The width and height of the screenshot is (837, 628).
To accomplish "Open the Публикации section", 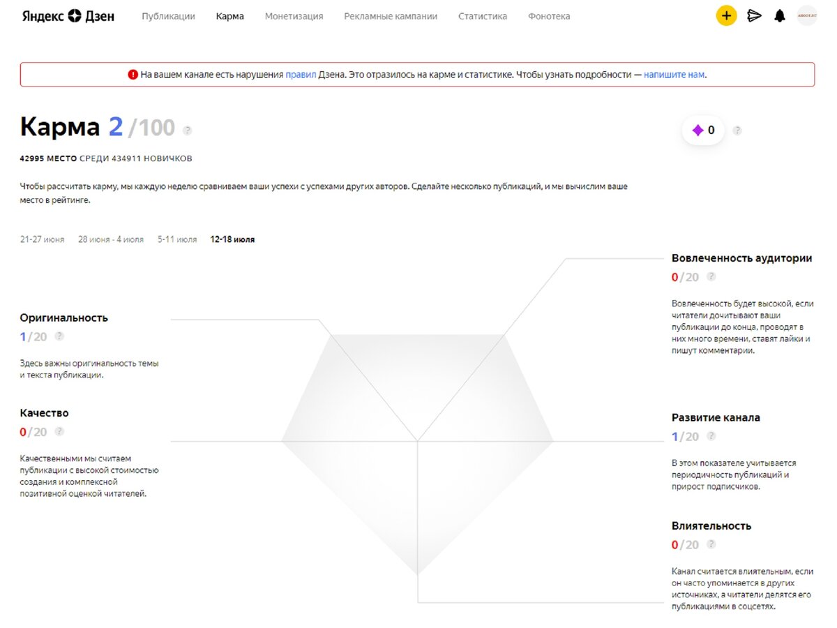I will 168,15.
